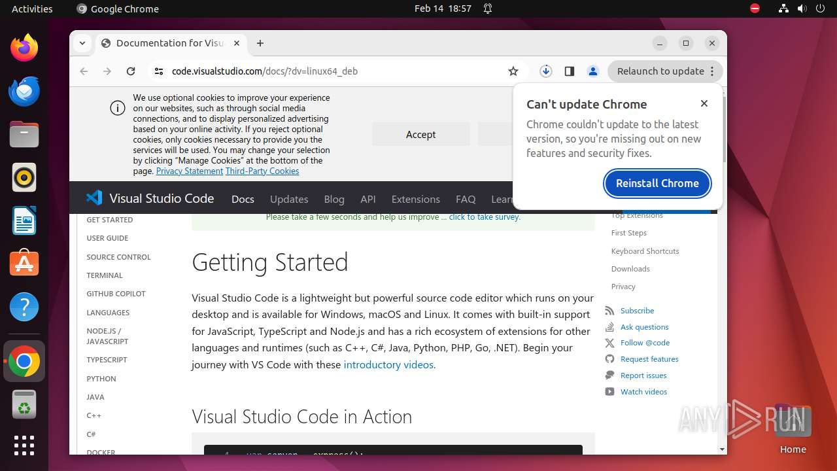Expand NODE.JS / JAVASCRIPT section
This screenshot has height=471, width=837.
(x=107, y=336)
